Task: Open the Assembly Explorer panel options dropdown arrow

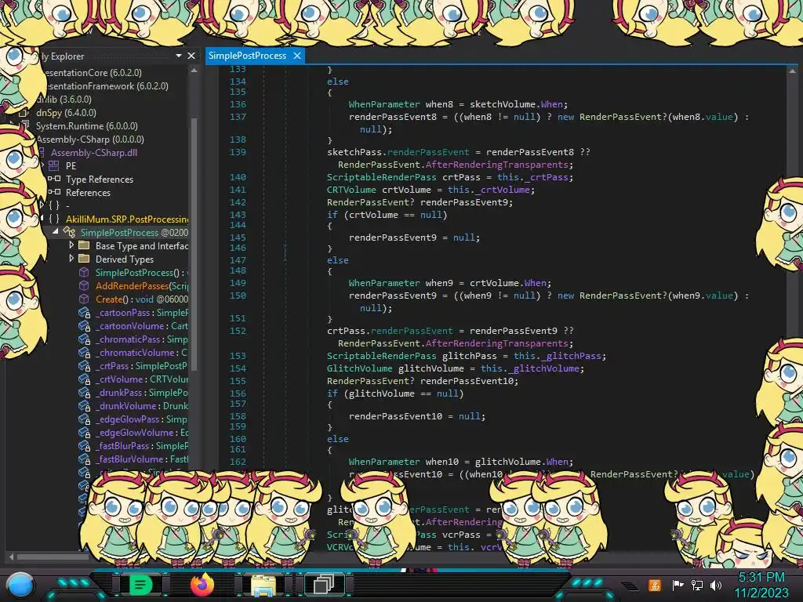Action: 179,56
